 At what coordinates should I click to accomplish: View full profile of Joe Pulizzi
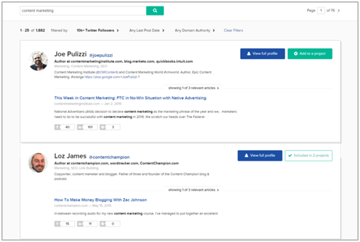pos(263,54)
